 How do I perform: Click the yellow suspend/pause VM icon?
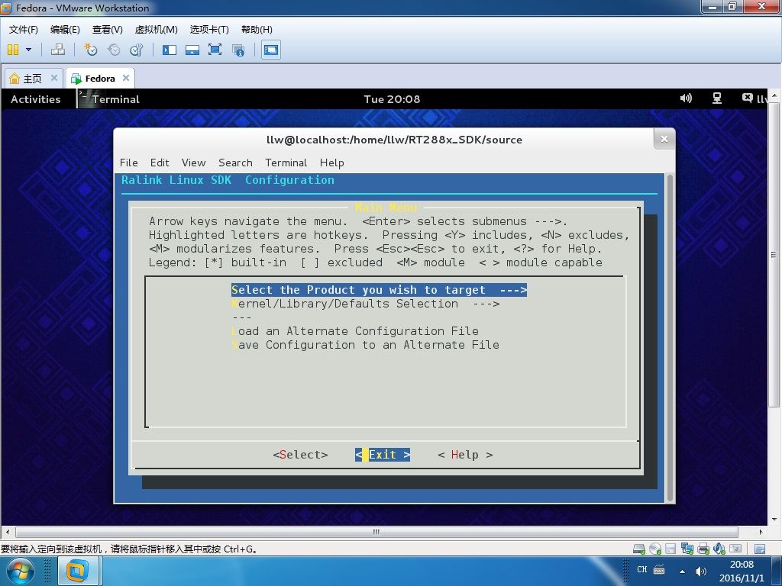(x=13, y=50)
